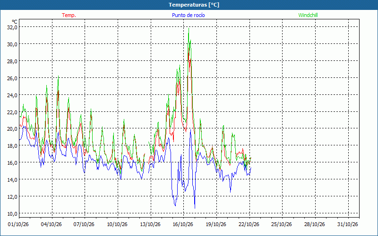Click the 10/10/26 date label
378x236 pixels.
click(x=117, y=224)
